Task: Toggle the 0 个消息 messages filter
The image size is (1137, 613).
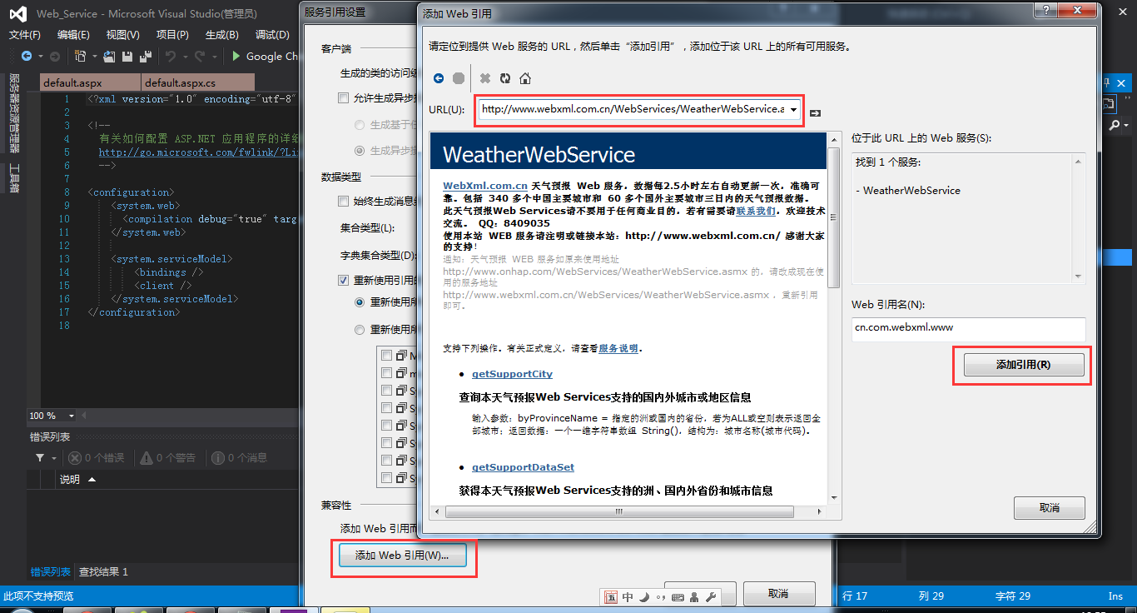Action: click(x=239, y=458)
